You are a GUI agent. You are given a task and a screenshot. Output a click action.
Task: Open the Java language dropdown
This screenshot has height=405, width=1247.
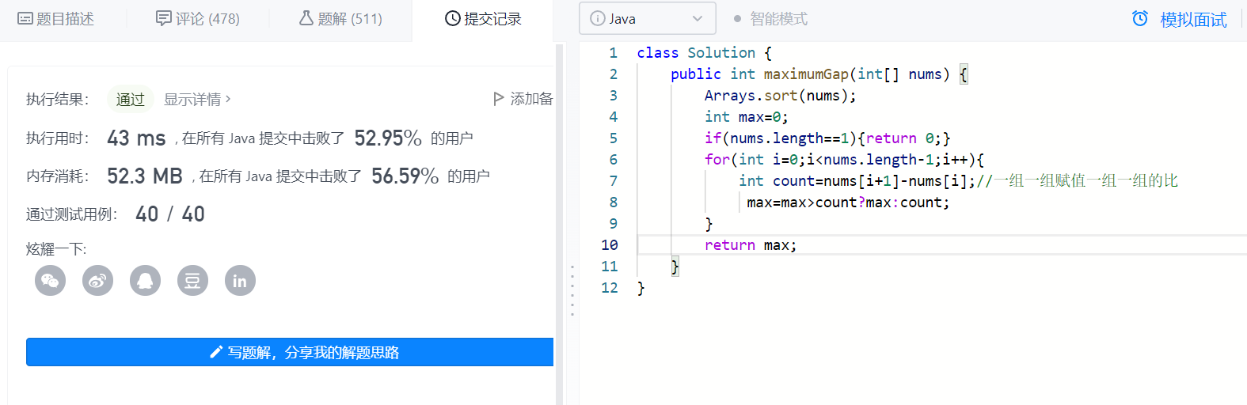coord(648,18)
